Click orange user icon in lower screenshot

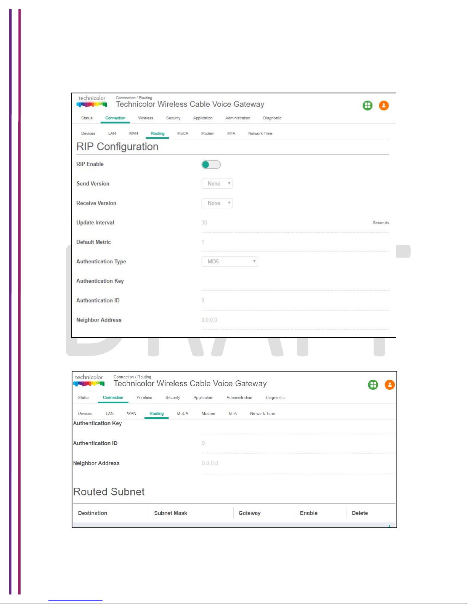click(390, 385)
